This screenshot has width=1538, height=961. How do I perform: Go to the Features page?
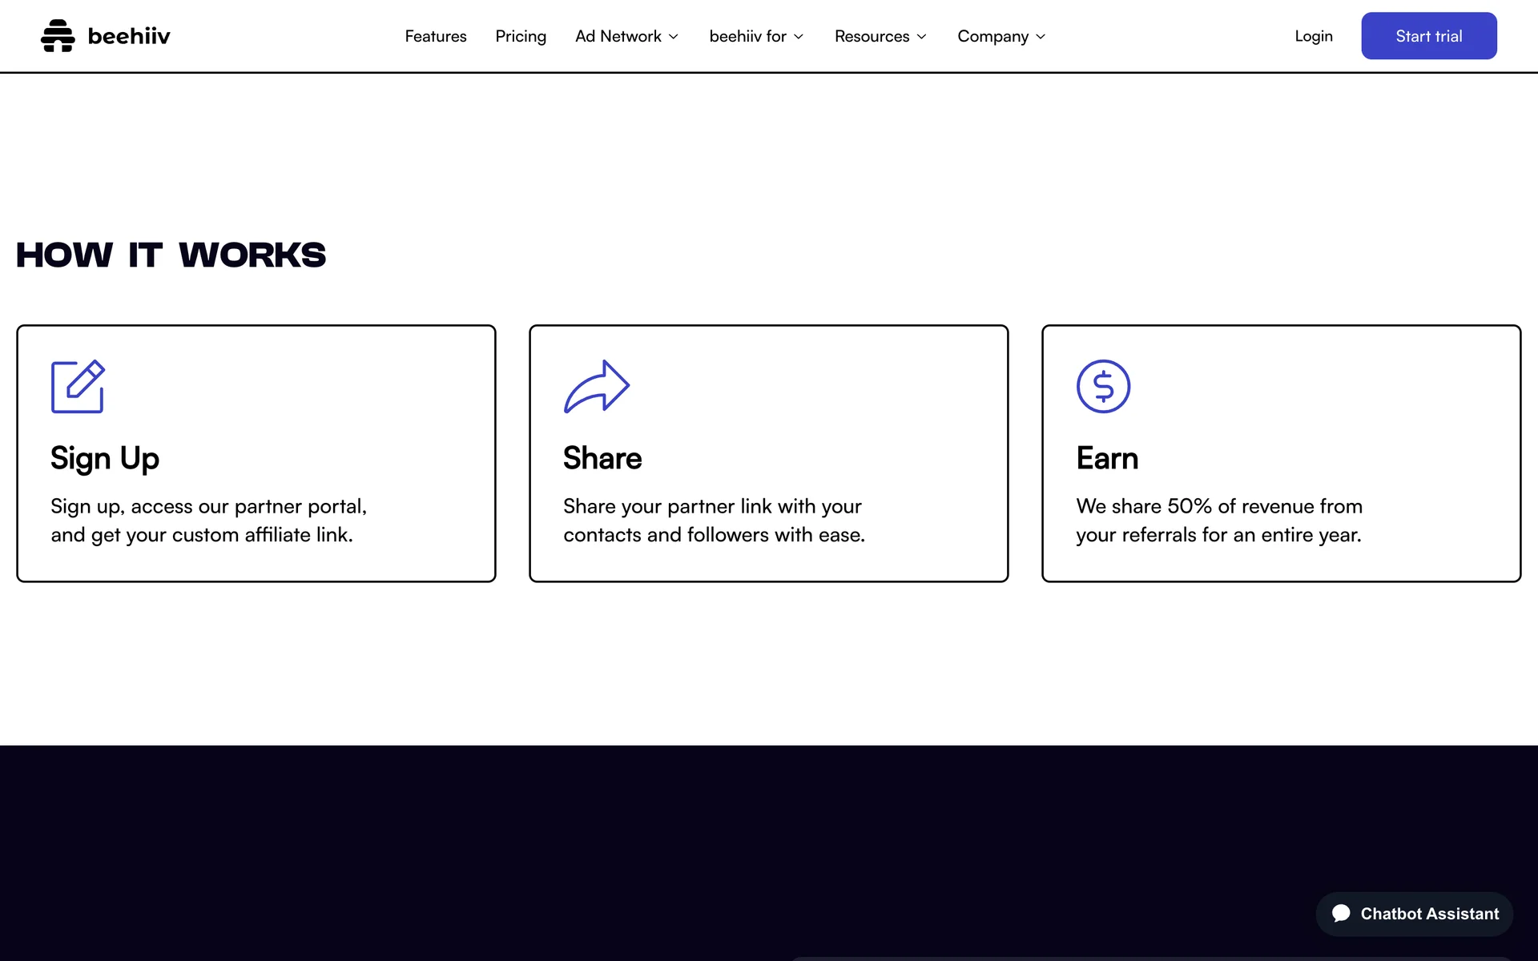point(436,36)
